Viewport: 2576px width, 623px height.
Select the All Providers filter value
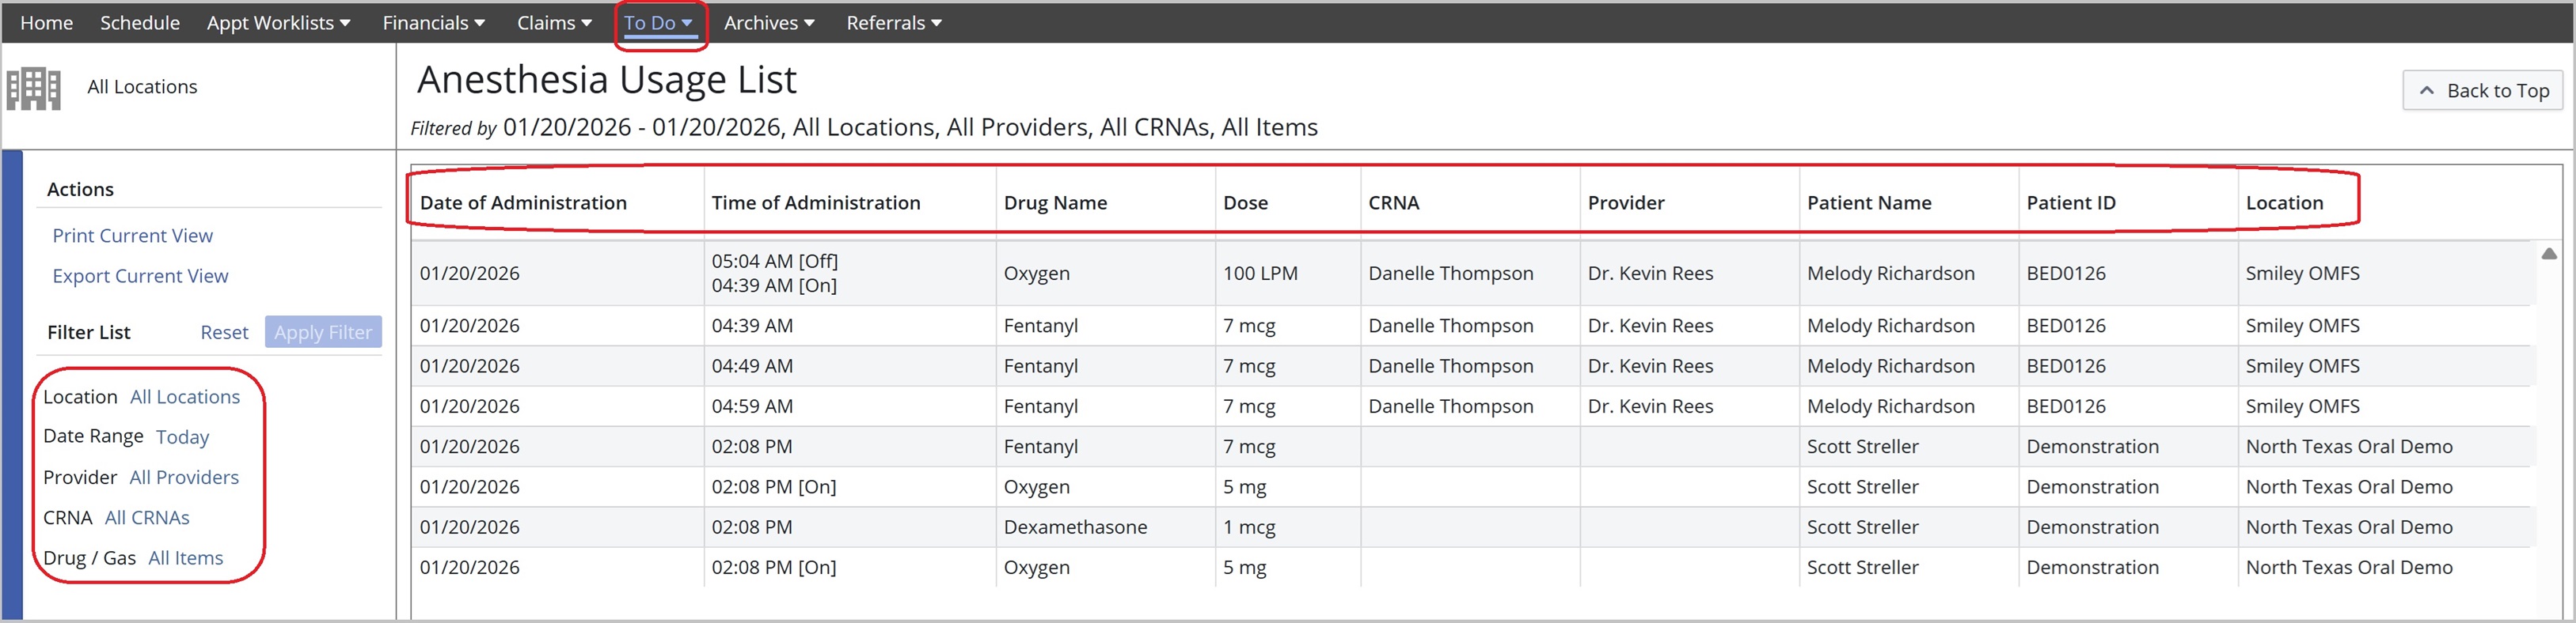pyautogui.click(x=184, y=478)
